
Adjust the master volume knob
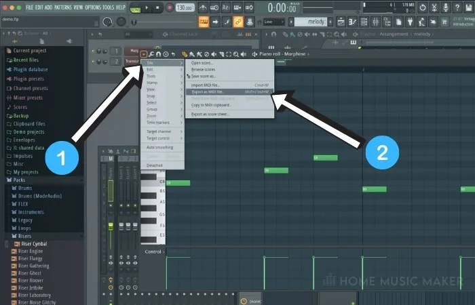pos(107,22)
